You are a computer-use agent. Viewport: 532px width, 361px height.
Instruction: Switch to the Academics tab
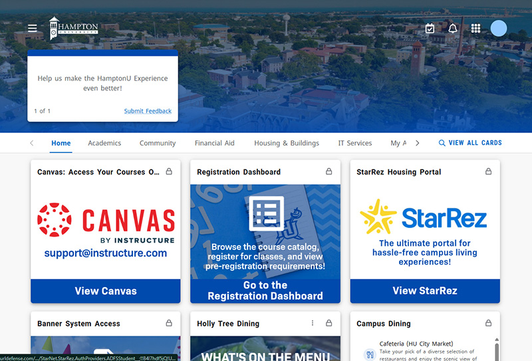click(x=104, y=143)
